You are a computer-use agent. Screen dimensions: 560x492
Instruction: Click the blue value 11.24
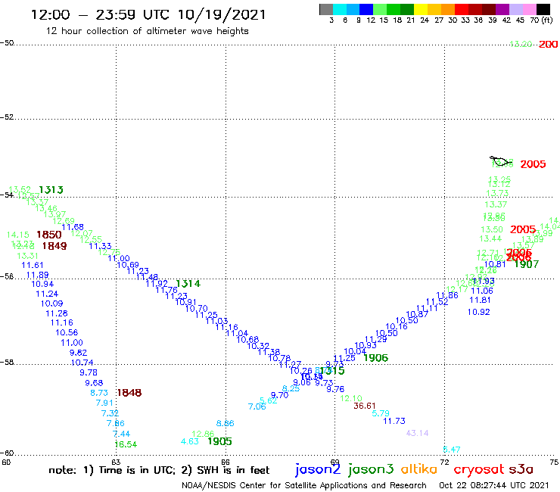[x=47, y=294]
